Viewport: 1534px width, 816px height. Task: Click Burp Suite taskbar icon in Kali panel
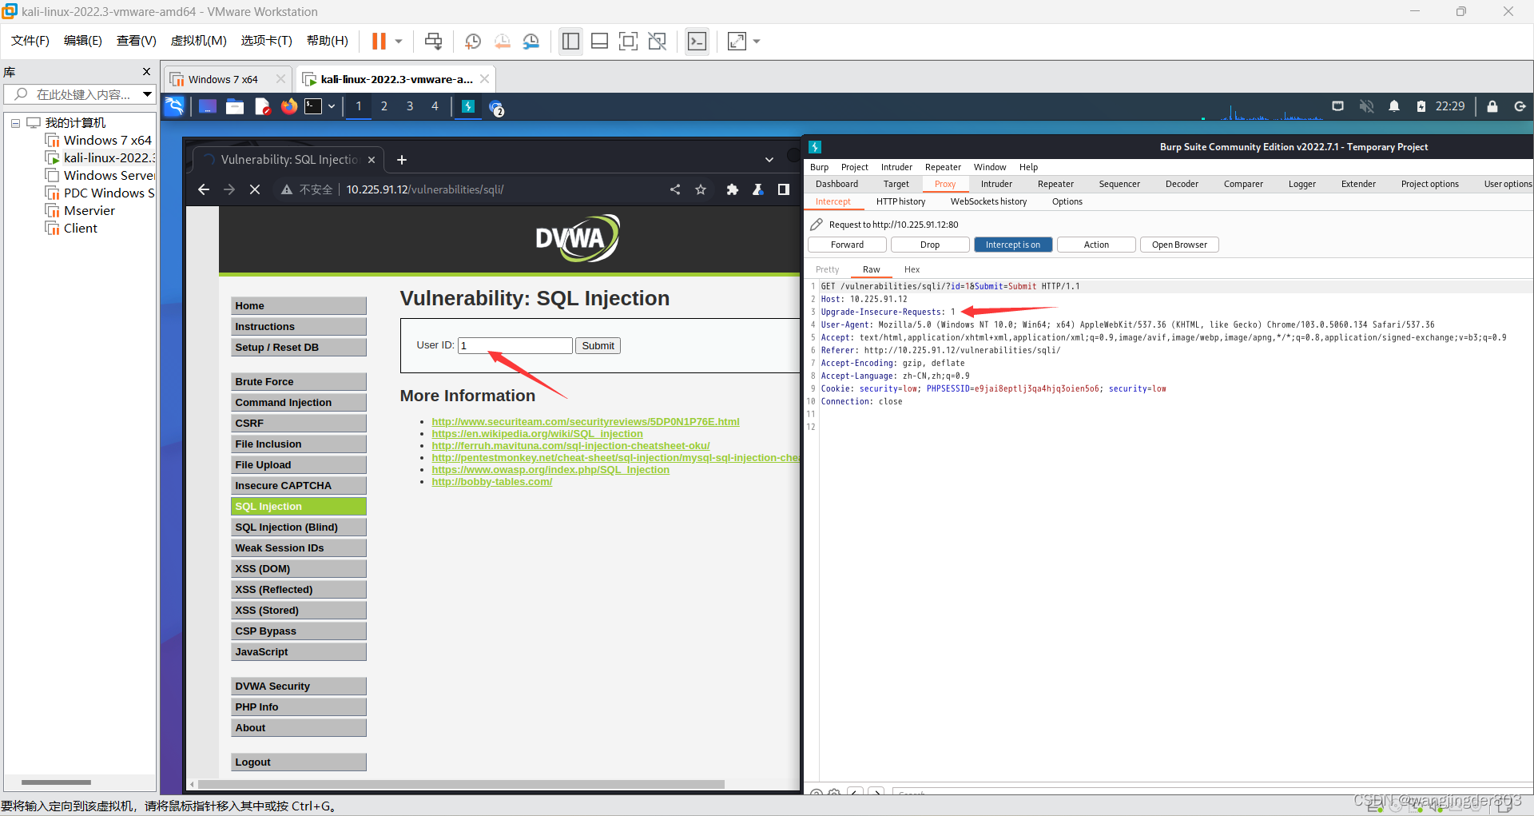click(x=468, y=106)
